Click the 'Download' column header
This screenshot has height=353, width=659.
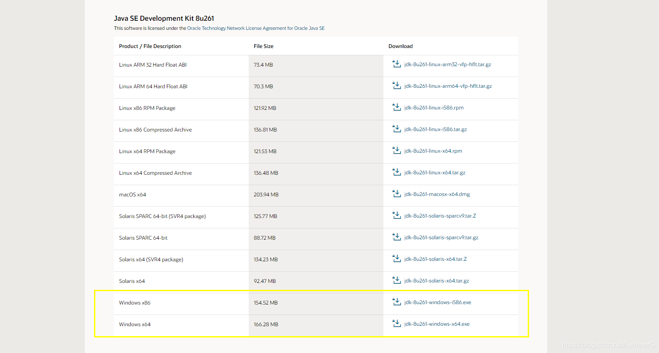tap(400, 46)
